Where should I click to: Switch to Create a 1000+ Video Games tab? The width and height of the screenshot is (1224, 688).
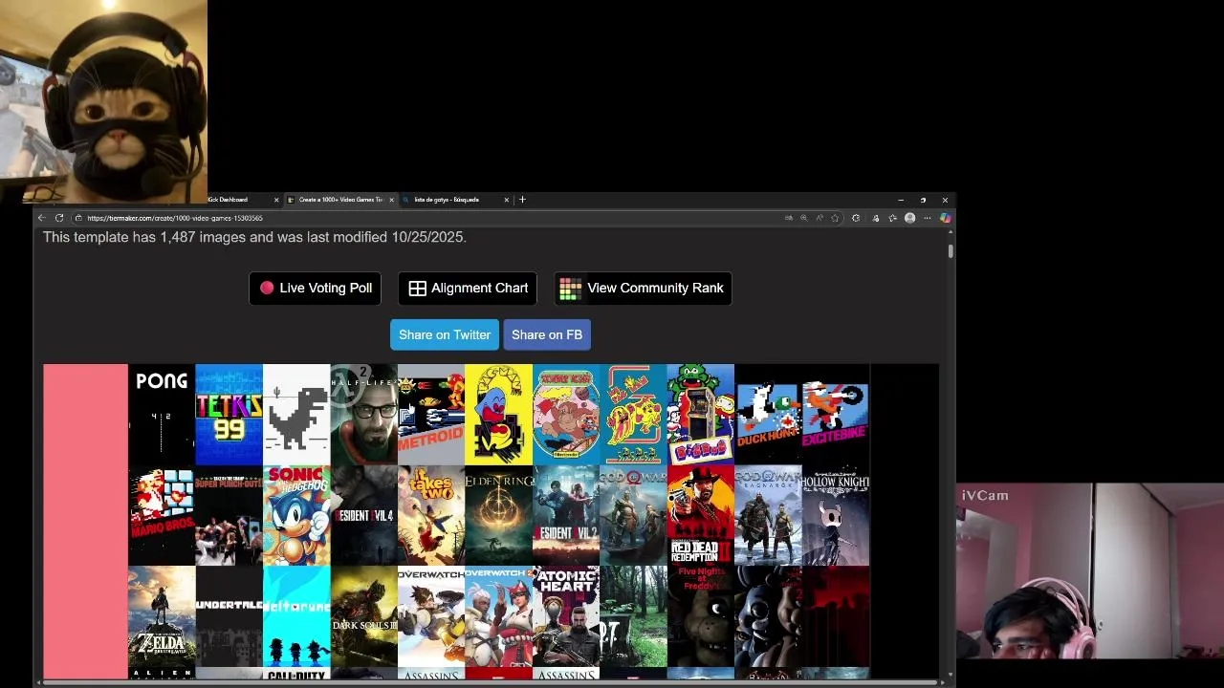(340, 200)
